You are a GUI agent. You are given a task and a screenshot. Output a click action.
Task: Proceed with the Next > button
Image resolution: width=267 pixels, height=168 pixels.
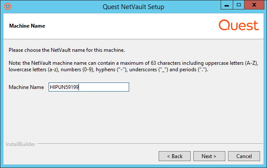coord(209,156)
